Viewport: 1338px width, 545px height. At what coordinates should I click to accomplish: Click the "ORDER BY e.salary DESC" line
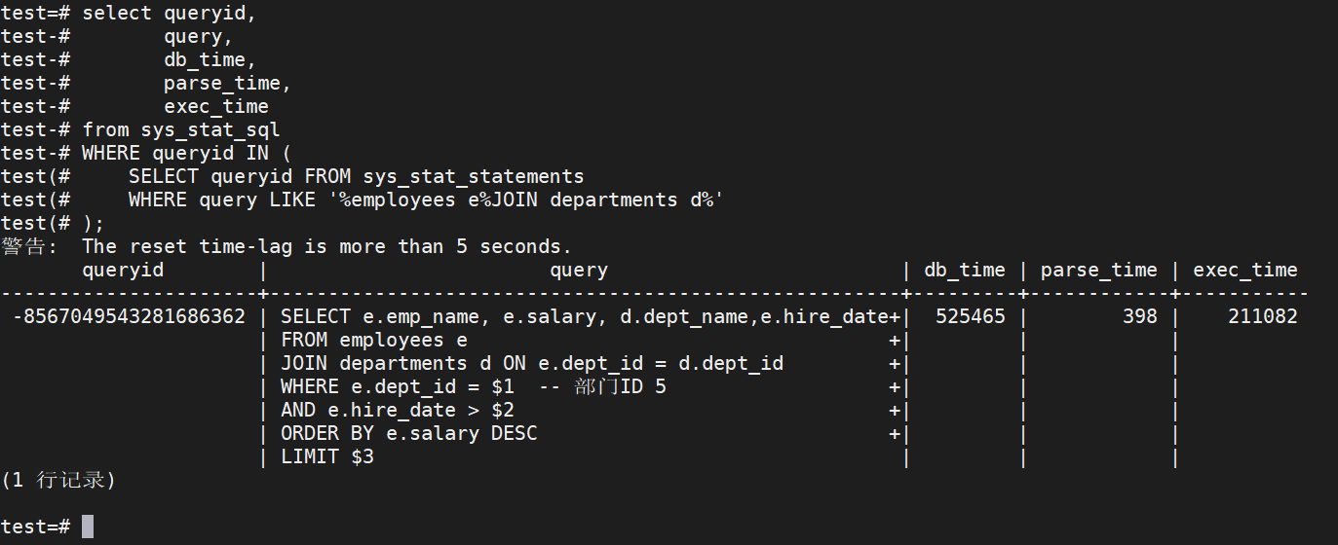tap(408, 433)
